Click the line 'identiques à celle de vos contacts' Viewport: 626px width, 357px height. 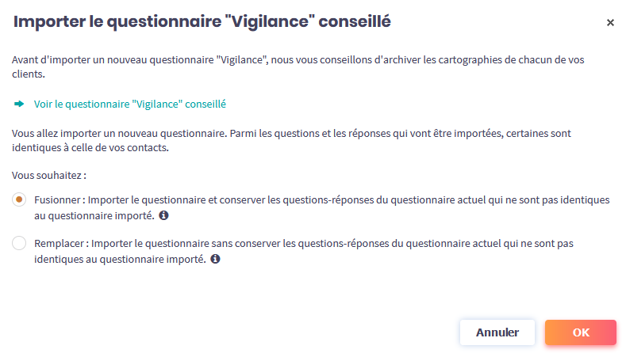(92, 147)
